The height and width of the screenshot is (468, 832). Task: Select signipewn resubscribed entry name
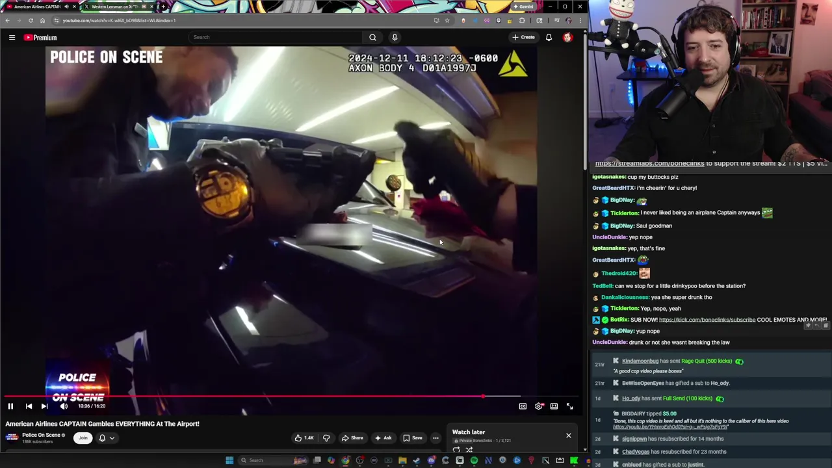pyautogui.click(x=634, y=439)
